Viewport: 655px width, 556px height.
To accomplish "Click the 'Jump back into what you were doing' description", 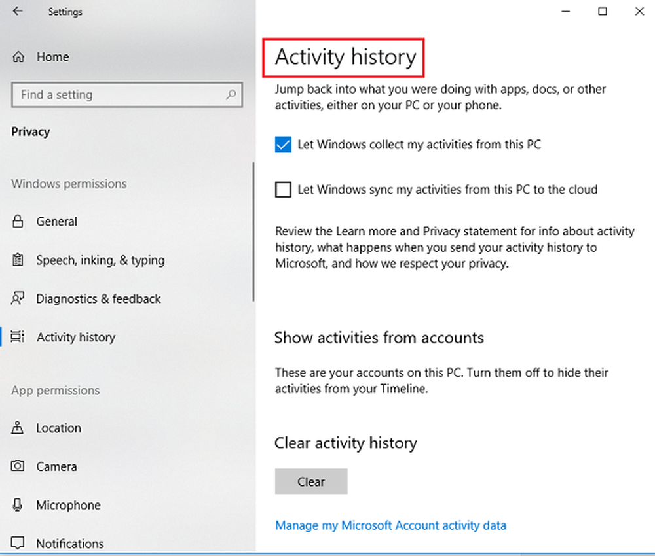I will pyautogui.click(x=440, y=97).
